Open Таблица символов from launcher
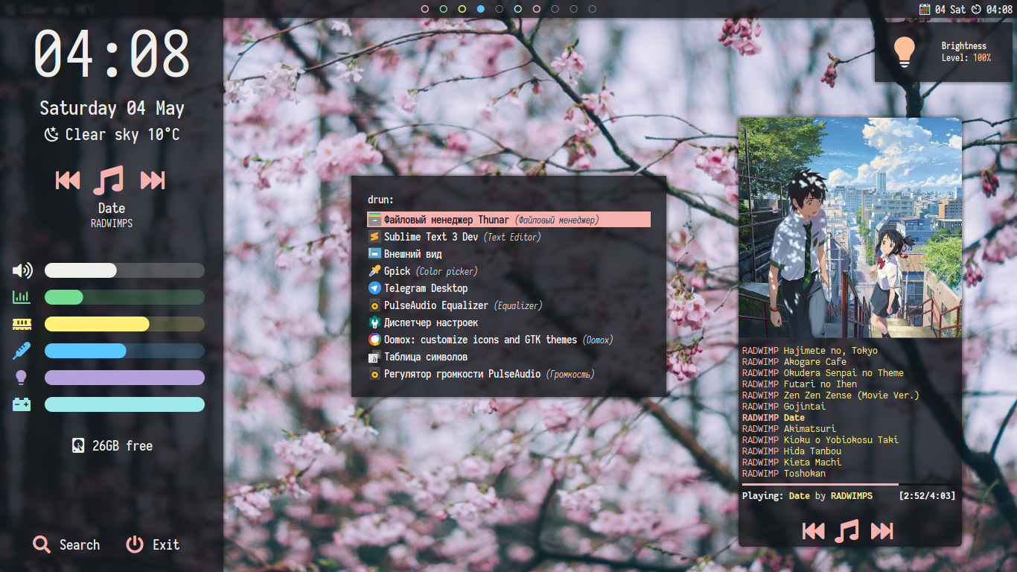 tap(508, 357)
